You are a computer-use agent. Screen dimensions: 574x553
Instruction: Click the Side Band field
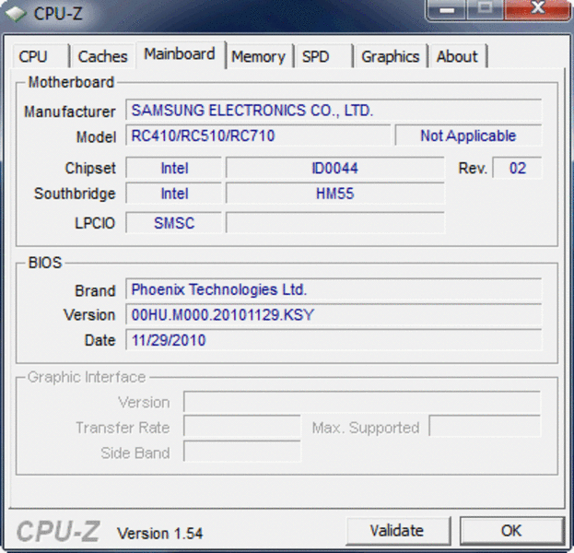(x=242, y=453)
